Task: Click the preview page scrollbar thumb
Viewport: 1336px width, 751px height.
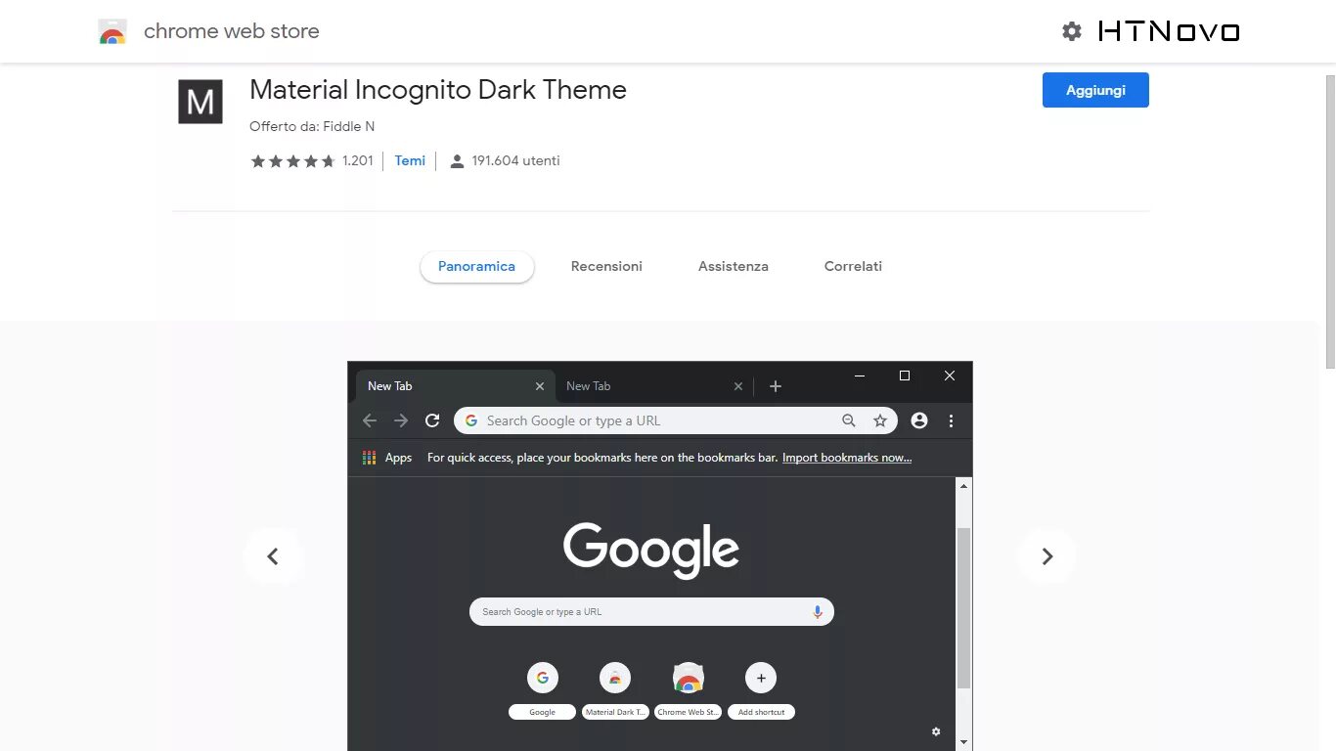Action: pyautogui.click(x=964, y=607)
